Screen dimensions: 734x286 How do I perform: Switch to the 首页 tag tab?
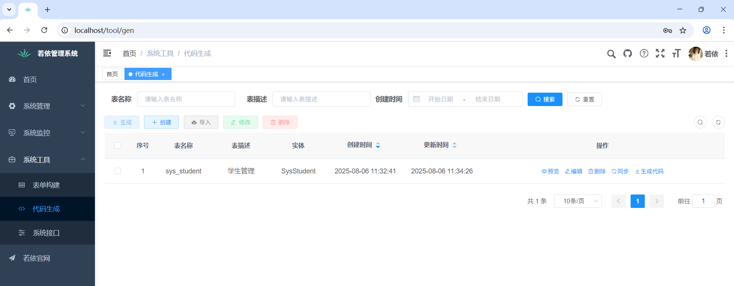pyautogui.click(x=112, y=74)
